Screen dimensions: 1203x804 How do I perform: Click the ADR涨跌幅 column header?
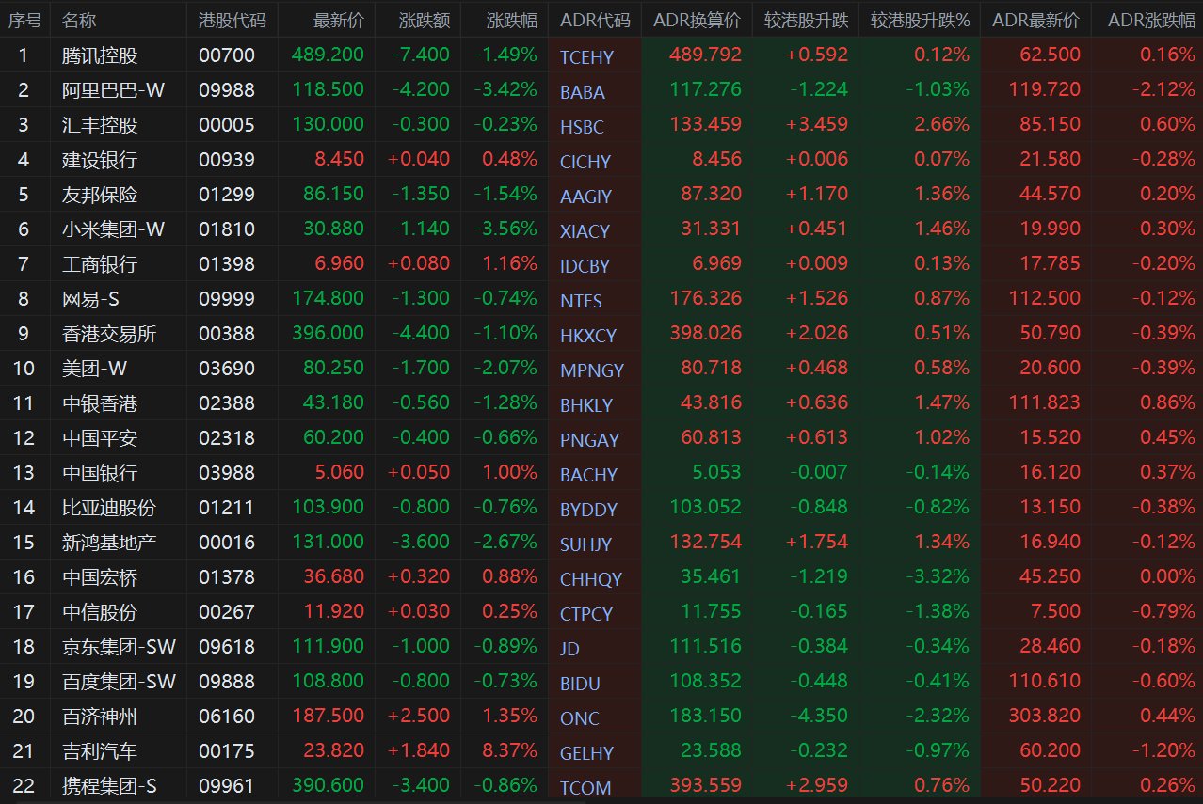click(x=1152, y=20)
